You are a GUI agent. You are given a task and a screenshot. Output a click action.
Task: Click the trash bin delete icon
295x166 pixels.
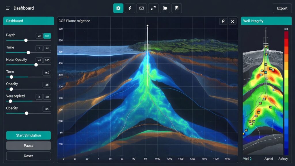coord(177,8)
